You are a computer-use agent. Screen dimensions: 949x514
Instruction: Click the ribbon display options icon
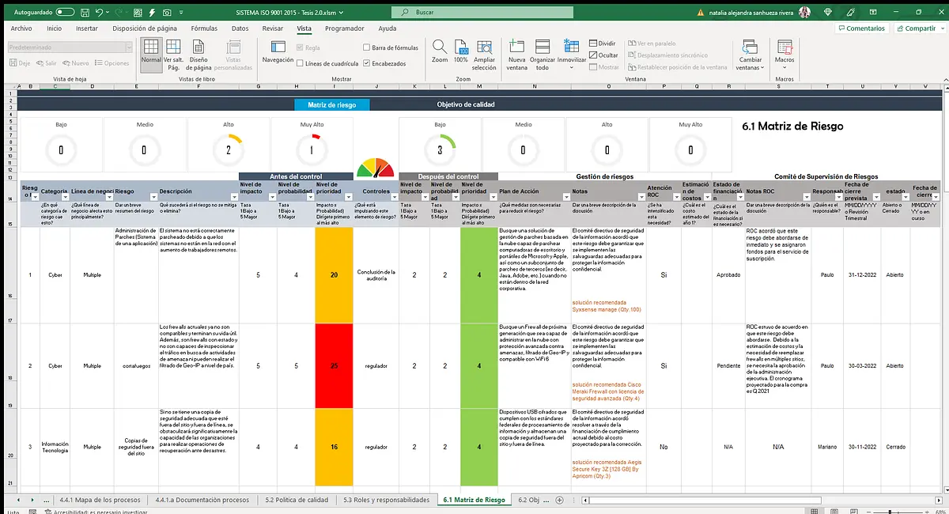873,13
